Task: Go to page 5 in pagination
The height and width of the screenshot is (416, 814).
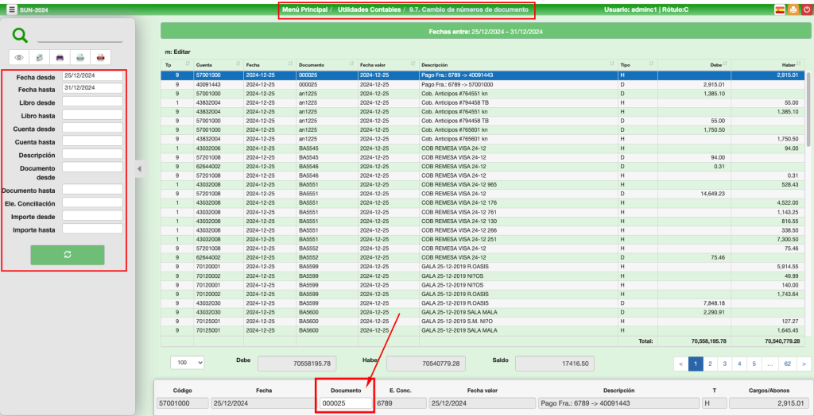Action: (x=754, y=364)
